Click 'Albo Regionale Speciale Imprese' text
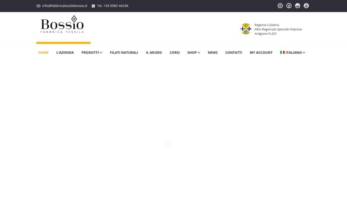Image resolution: width=347 pixels, height=217 pixels. tap(278, 29)
